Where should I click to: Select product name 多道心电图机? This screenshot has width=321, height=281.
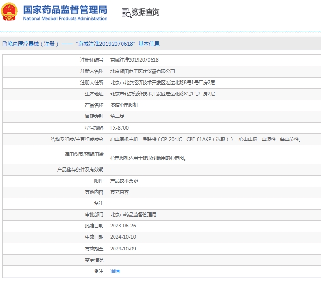click(124, 105)
